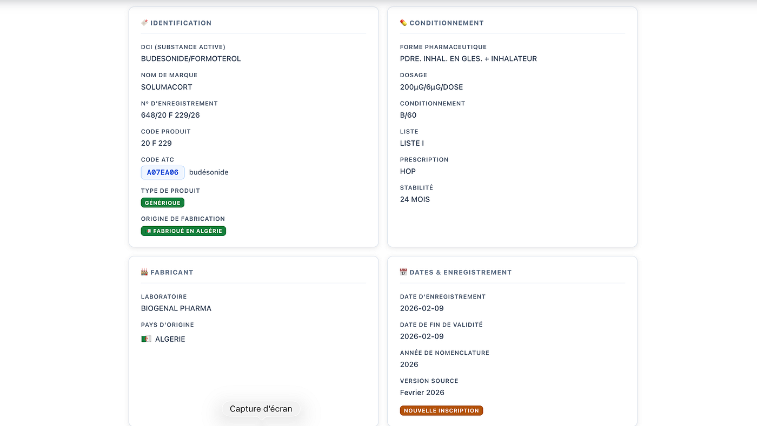This screenshot has height=426, width=757.
Task: Select the FABRICANT card heading
Action: click(x=172, y=273)
